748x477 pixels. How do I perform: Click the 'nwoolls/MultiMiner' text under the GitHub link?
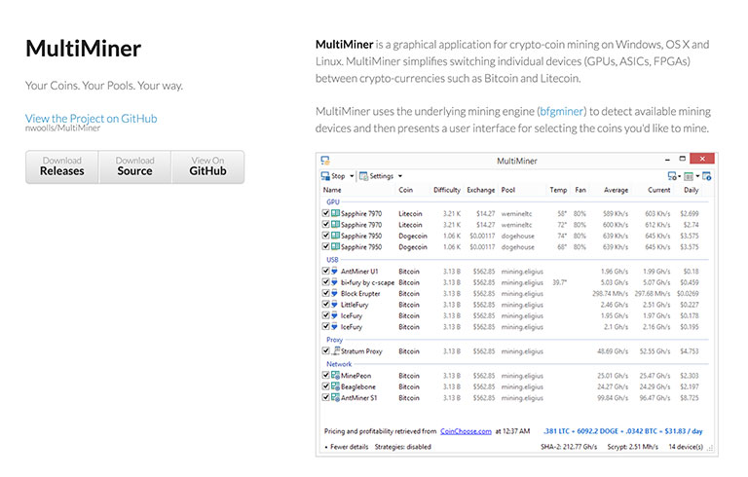point(62,128)
